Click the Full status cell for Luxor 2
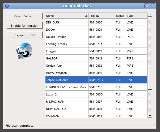160x132 pixels. (x=121, y=94)
